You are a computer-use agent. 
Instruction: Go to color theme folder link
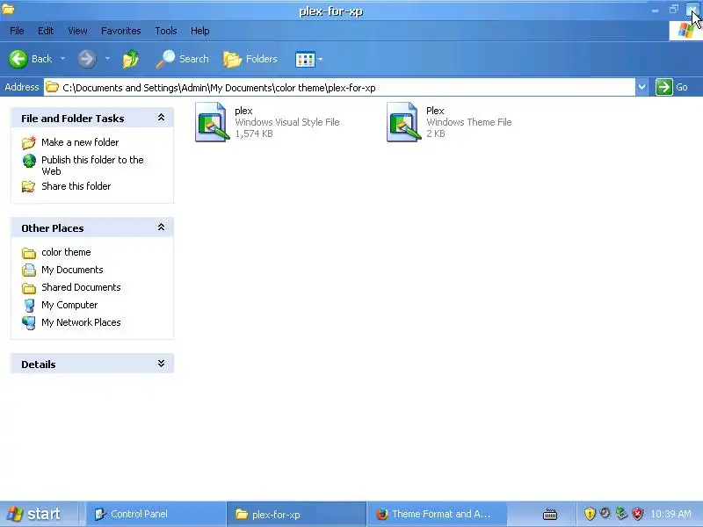coord(66,252)
